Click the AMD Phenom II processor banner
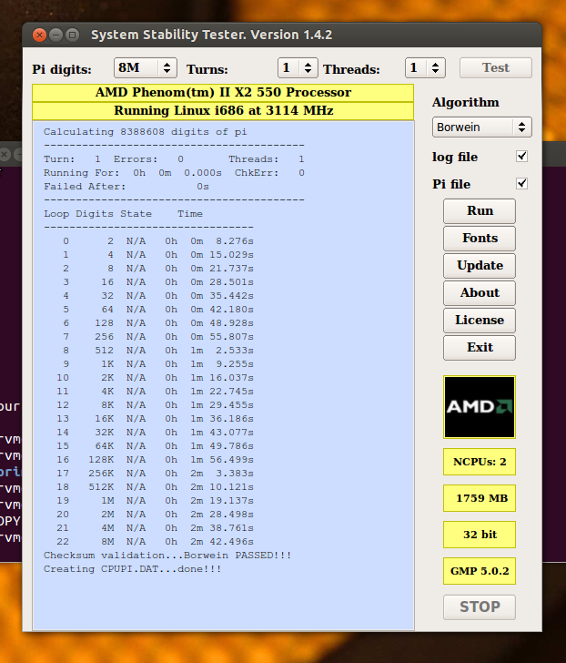 click(223, 93)
